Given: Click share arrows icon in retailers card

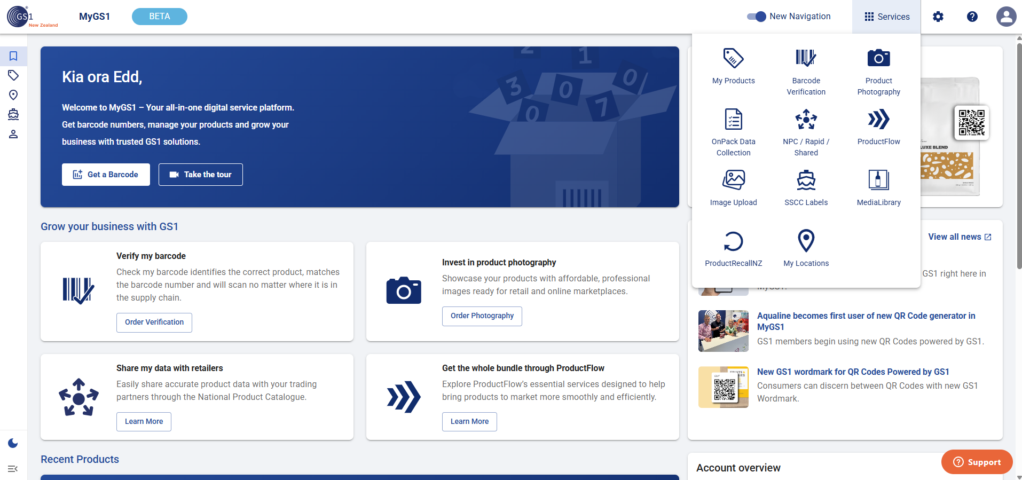Looking at the screenshot, I should click(x=78, y=397).
